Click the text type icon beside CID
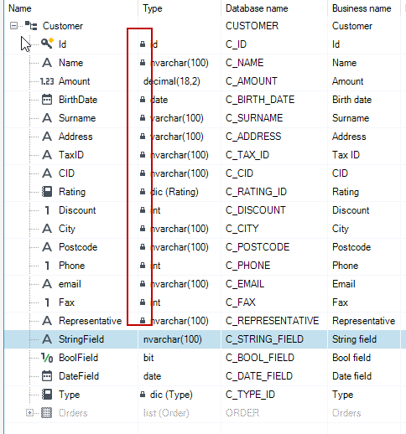Image resolution: width=406 pixels, height=434 pixels. [x=47, y=173]
